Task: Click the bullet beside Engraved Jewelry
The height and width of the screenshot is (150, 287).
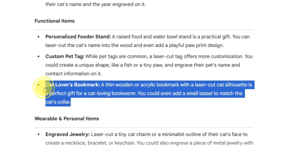Action: click(39, 135)
